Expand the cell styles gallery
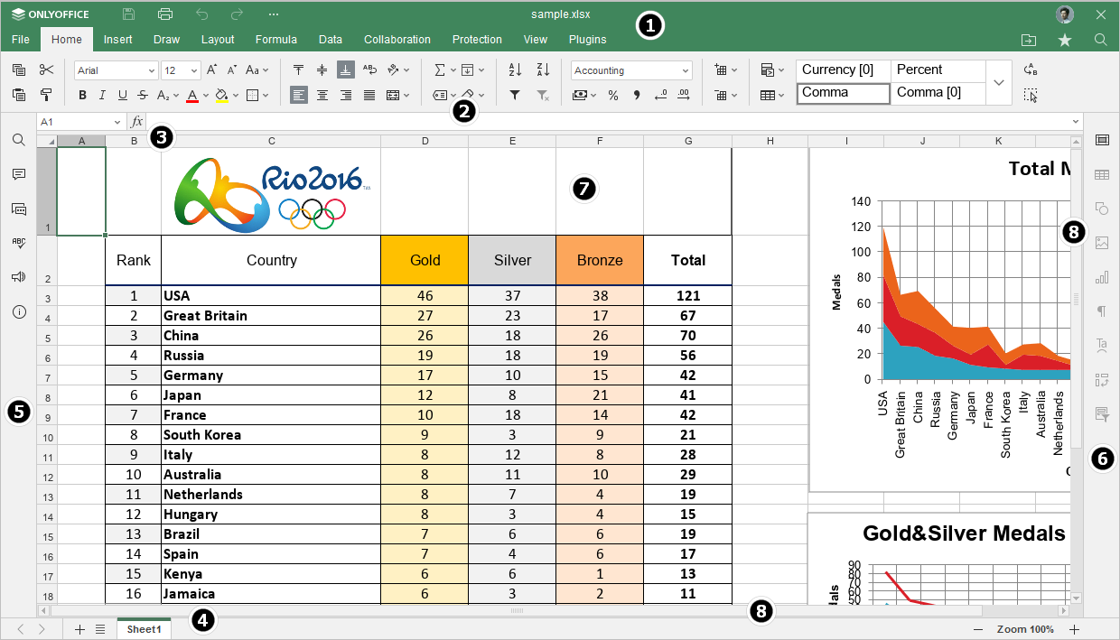Screen dimensions: 1120x640 [x=999, y=81]
